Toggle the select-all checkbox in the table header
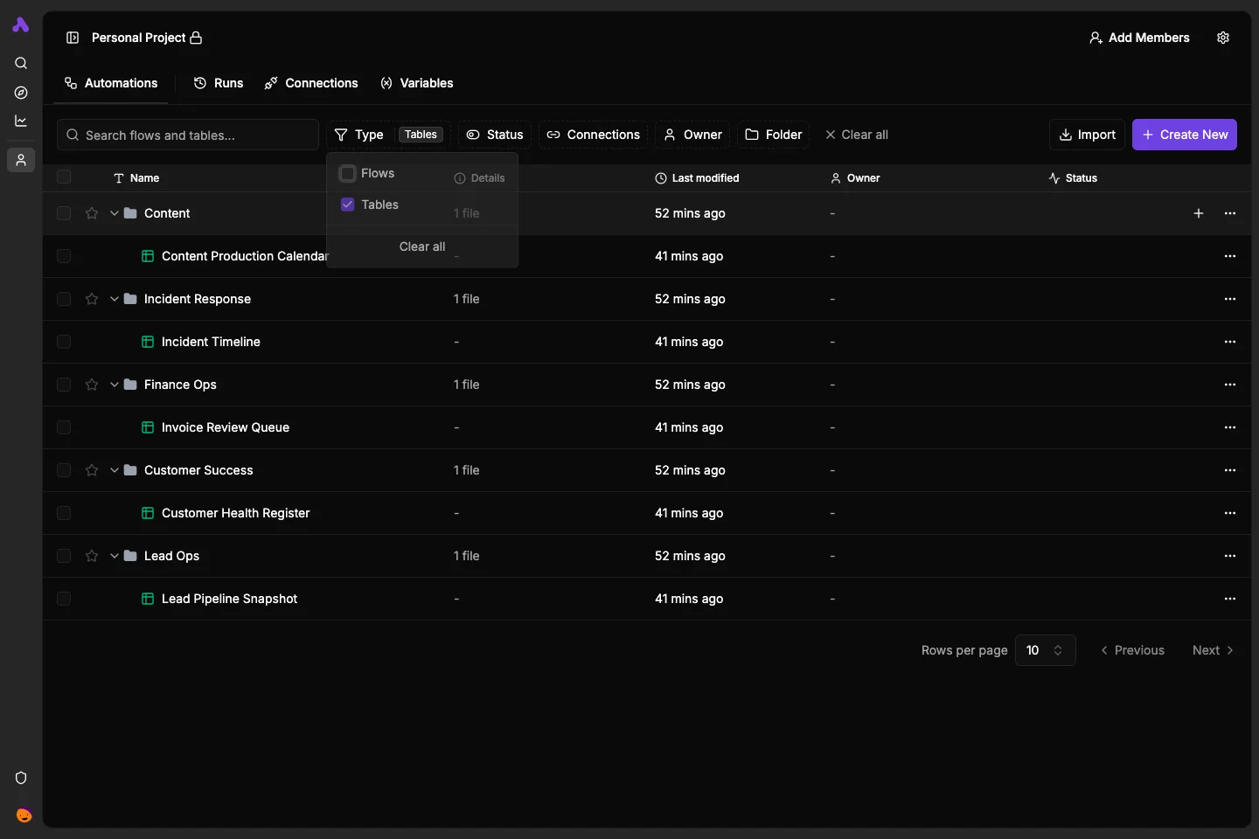This screenshot has height=839, width=1259. 64,177
